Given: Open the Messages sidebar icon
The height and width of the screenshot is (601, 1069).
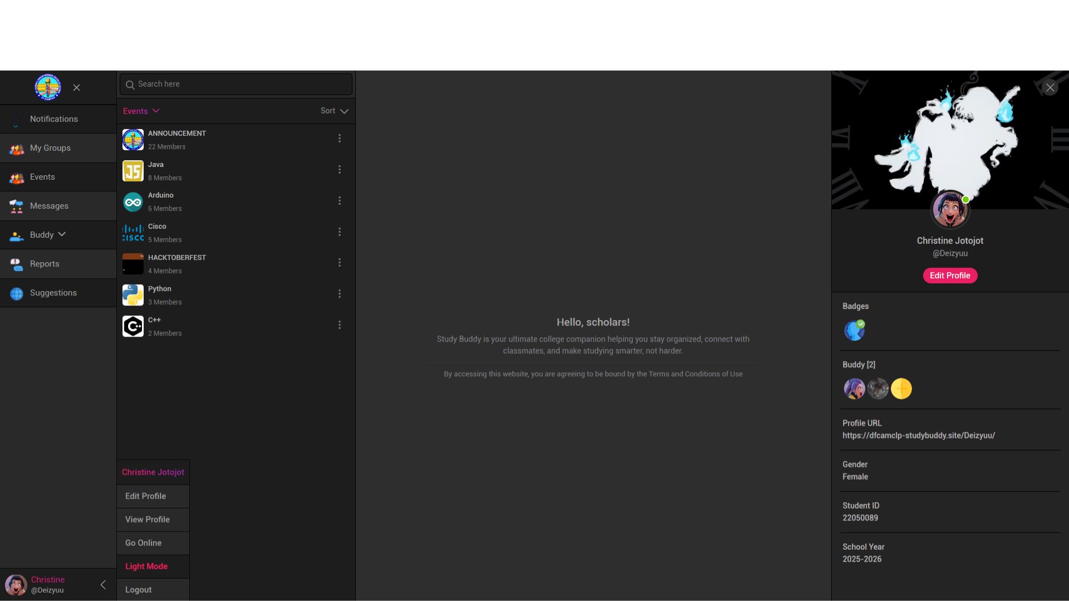Looking at the screenshot, I should tap(16, 206).
